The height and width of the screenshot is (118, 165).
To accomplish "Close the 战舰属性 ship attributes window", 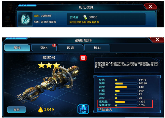I will [x=157, y=40].
